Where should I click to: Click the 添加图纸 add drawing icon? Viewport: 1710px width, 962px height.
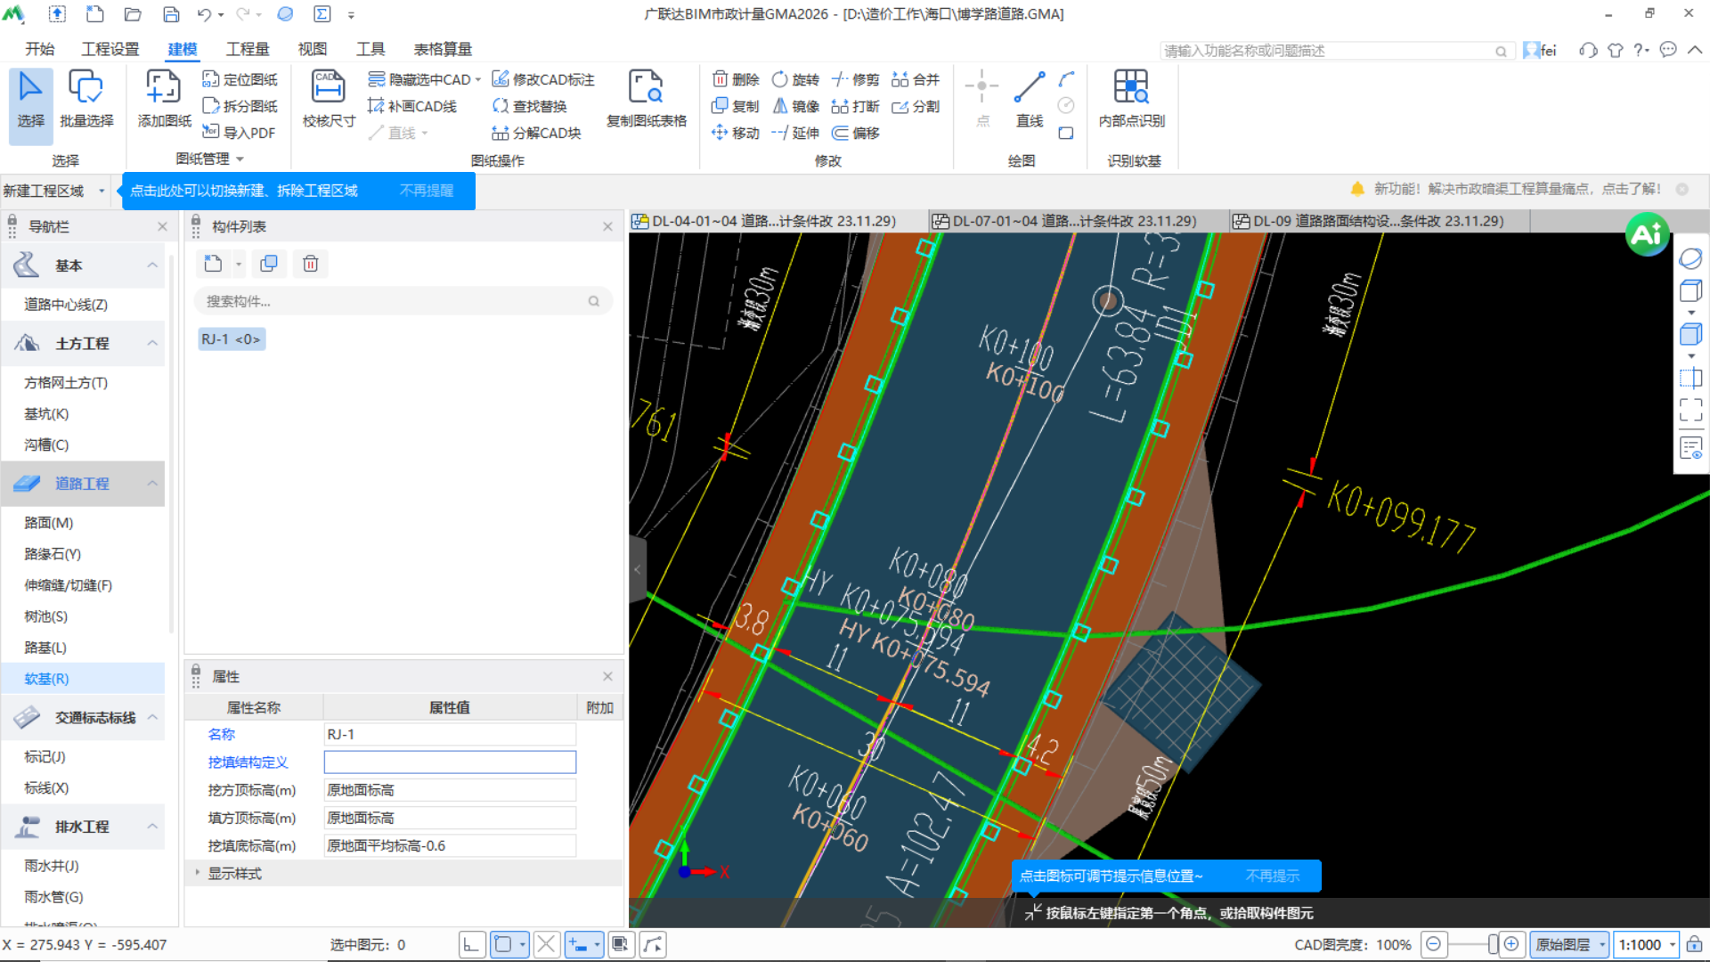tap(164, 98)
